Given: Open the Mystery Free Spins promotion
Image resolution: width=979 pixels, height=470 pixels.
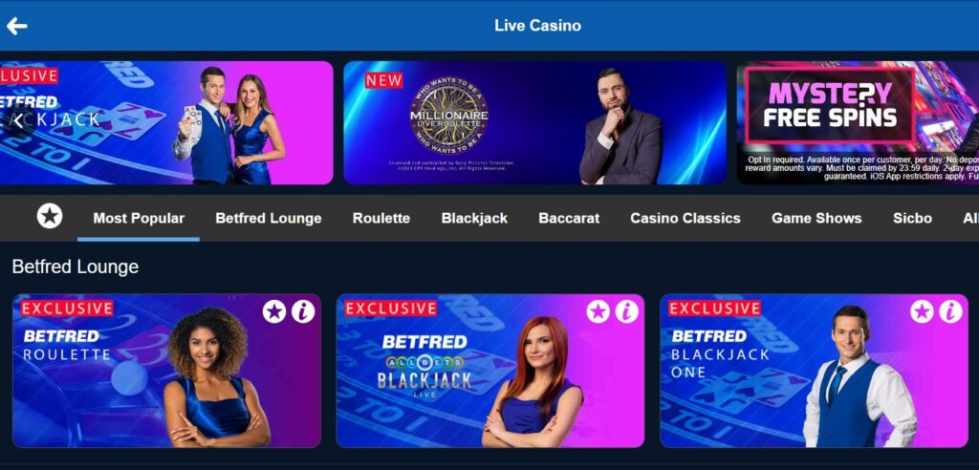Looking at the screenshot, I should (x=858, y=122).
